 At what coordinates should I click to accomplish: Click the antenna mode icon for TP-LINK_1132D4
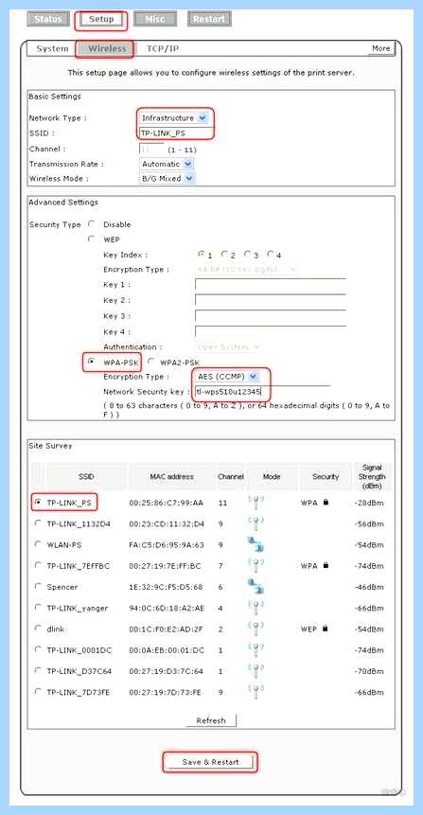(256, 524)
